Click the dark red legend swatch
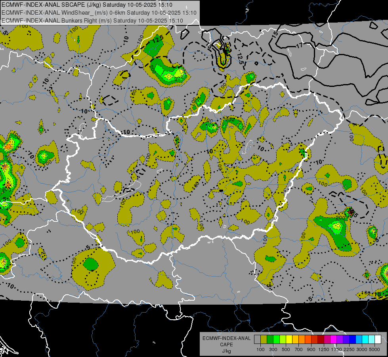Viewport: 388px width, 357px height. pyautogui.click(x=321, y=340)
